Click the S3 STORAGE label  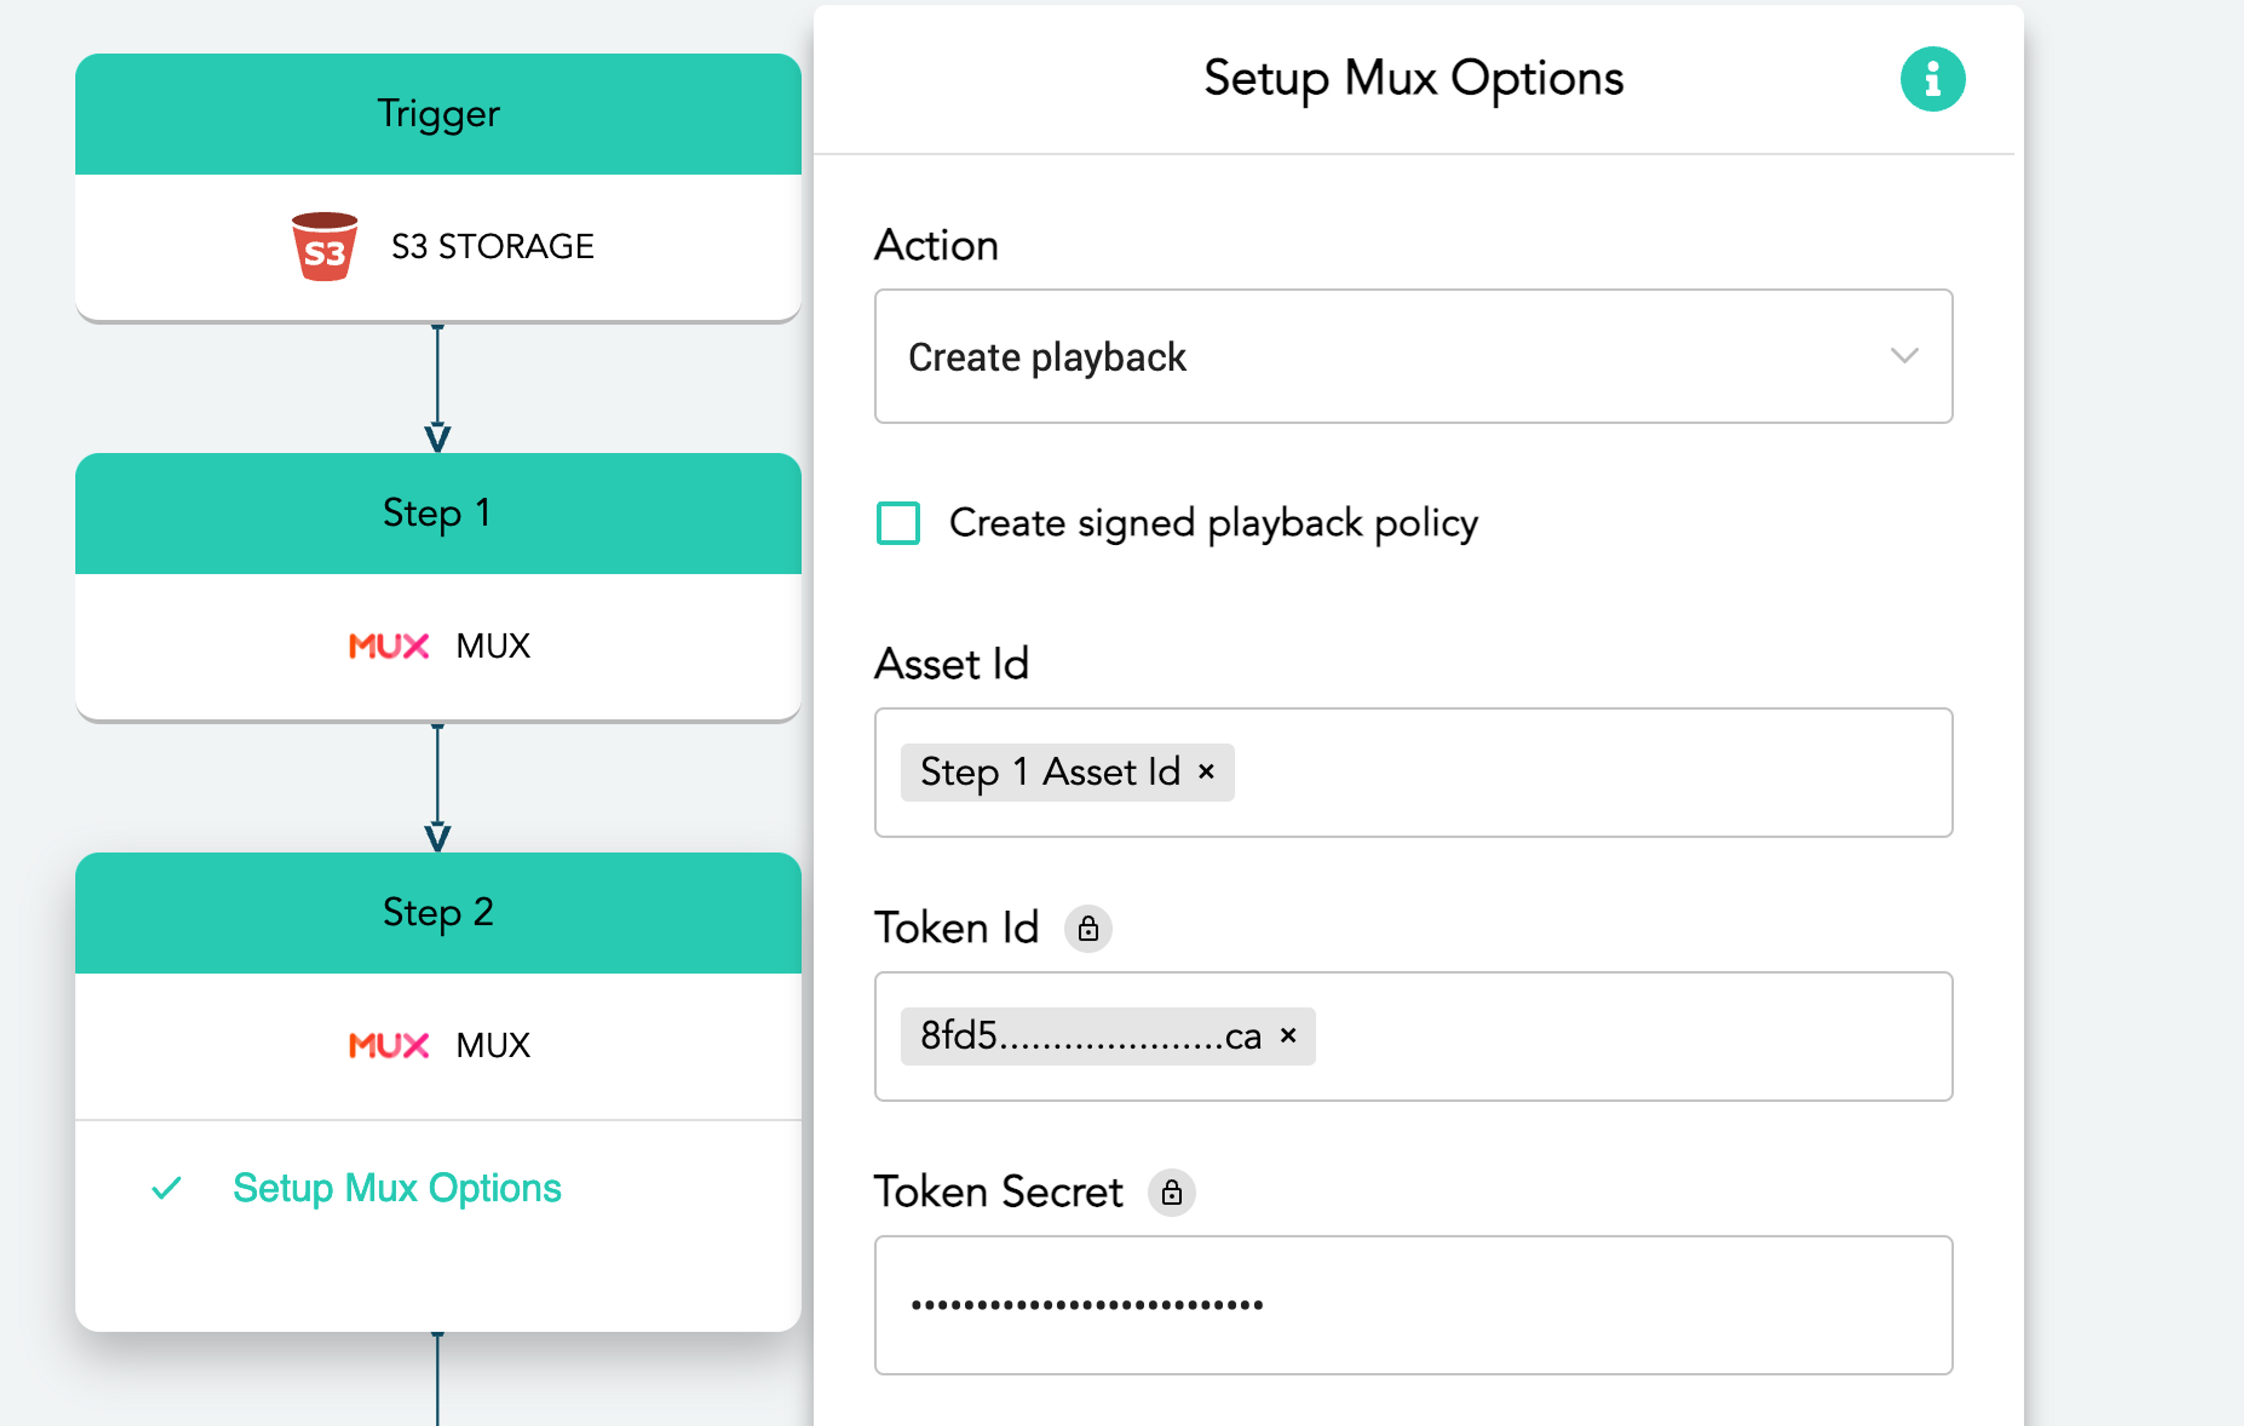tap(492, 246)
